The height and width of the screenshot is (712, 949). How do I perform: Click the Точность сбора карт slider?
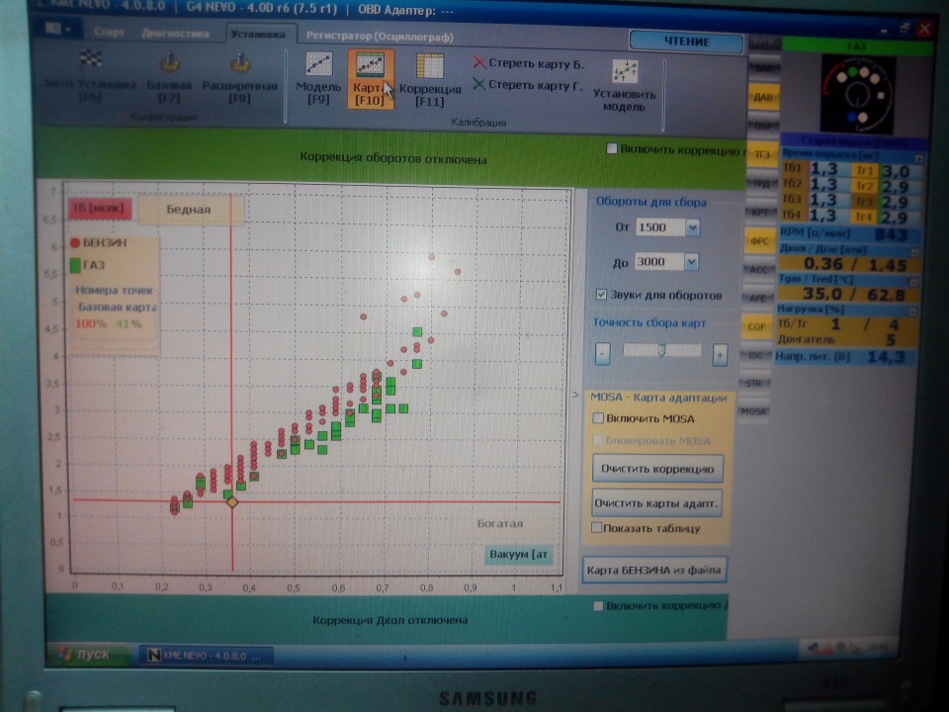tap(661, 350)
